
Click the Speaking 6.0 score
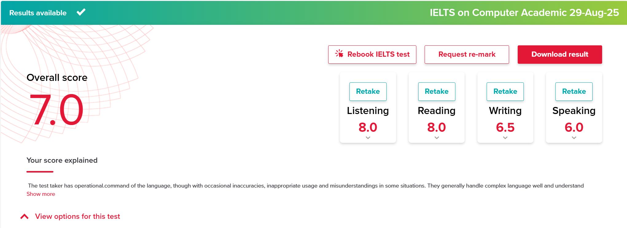tap(574, 127)
